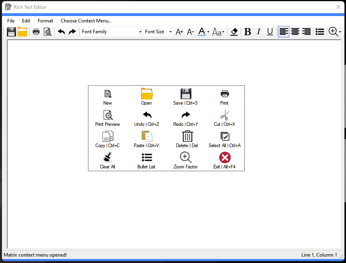
Task: Choose Delete | Del trash can item
Action: click(187, 139)
